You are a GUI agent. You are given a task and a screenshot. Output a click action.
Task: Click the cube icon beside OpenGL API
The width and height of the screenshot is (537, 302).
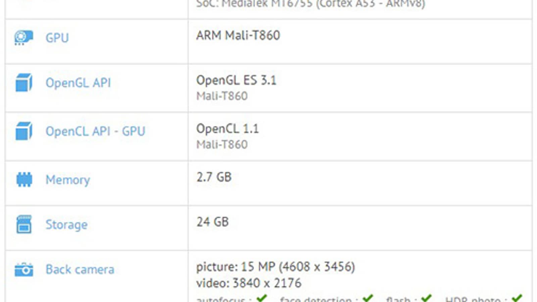[24, 83]
